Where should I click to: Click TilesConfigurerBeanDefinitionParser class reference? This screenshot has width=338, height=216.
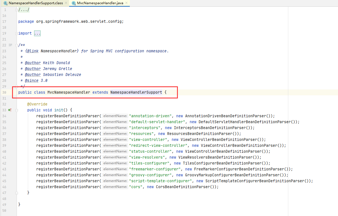222,163
